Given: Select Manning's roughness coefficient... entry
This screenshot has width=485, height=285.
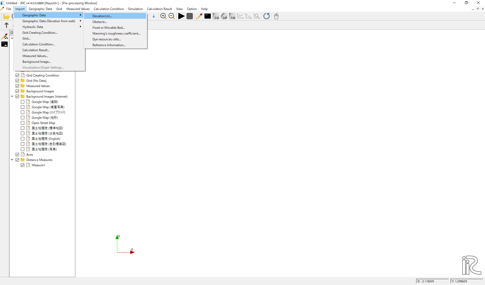Looking at the screenshot, I should coord(115,34).
